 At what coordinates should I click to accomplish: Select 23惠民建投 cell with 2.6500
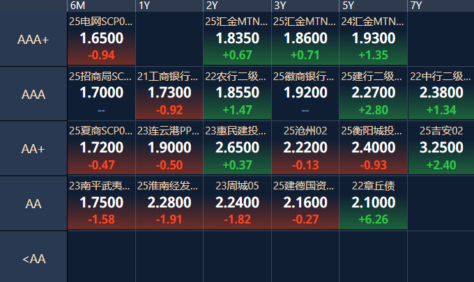tap(237, 148)
